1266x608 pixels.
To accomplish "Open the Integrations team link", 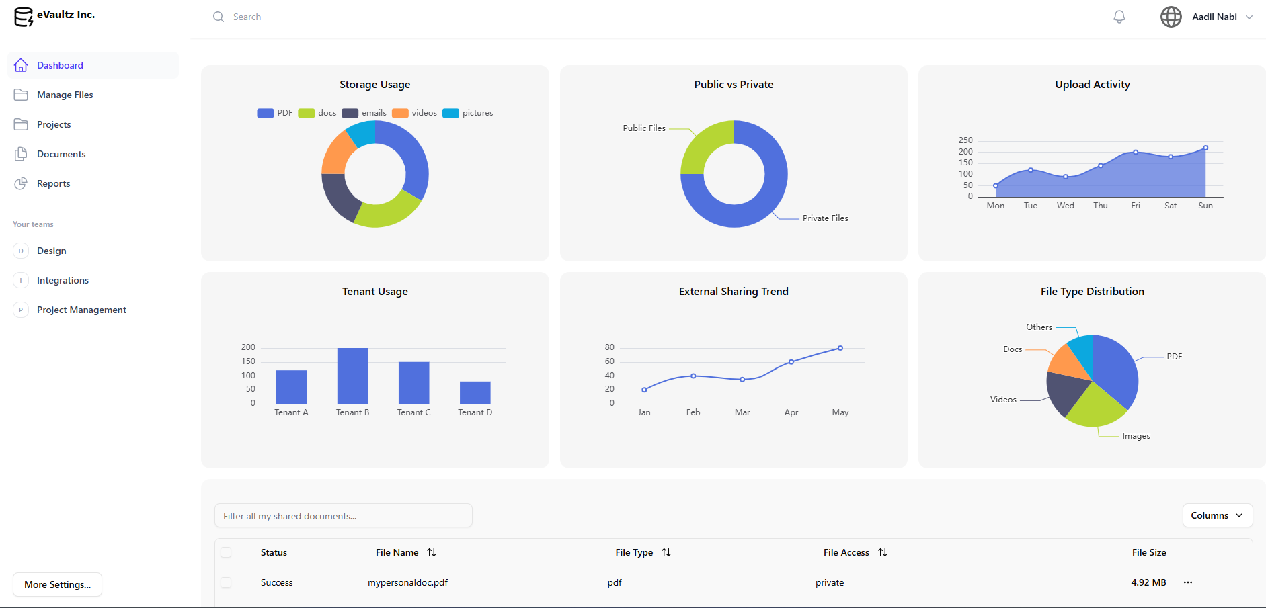I will coord(63,280).
